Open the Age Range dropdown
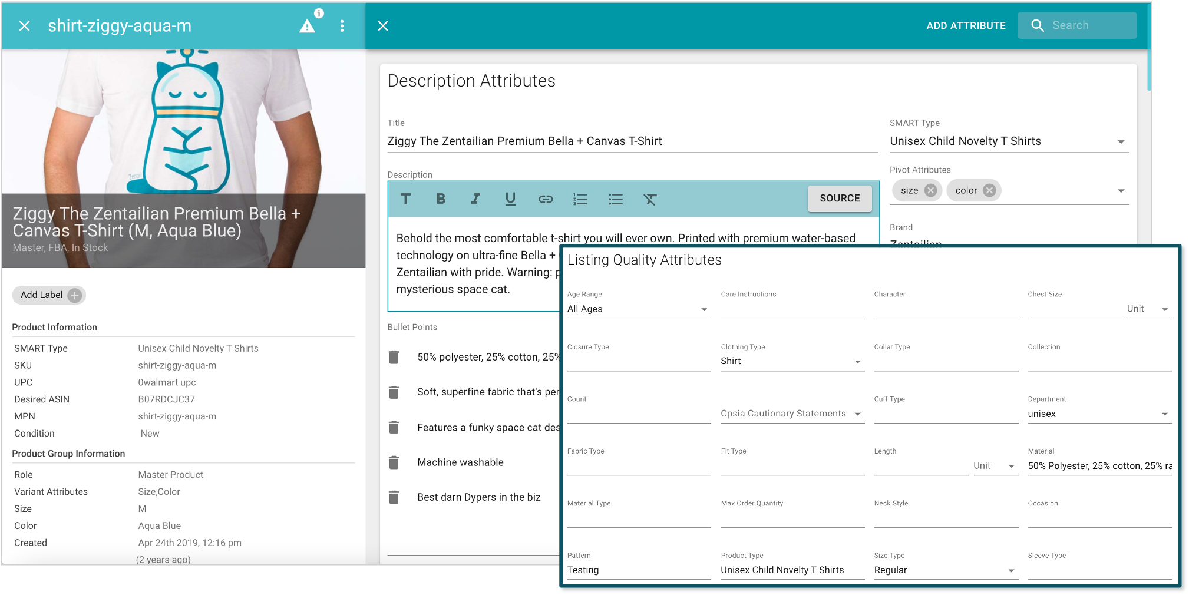Image resolution: width=1189 pixels, height=595 pixels. point(638,309)
